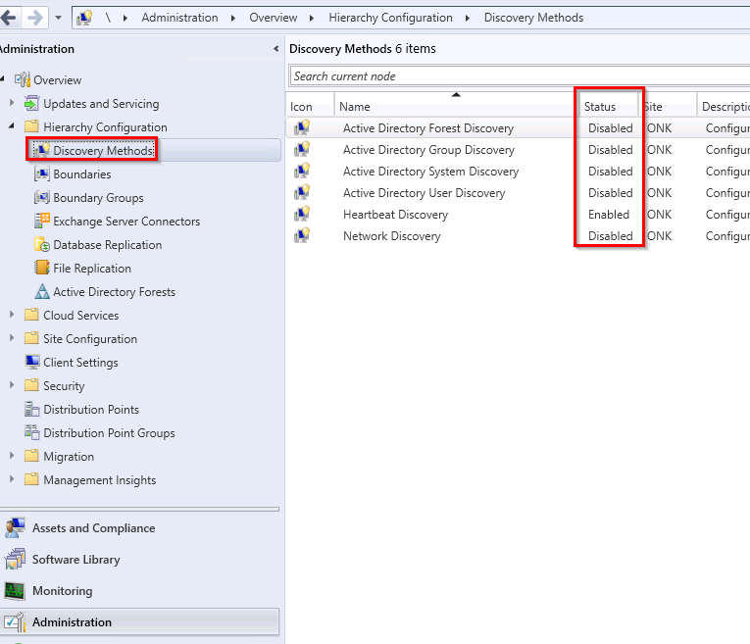Click the Boundaries node icon
The image size is (750, 644).
pos(41,174)
